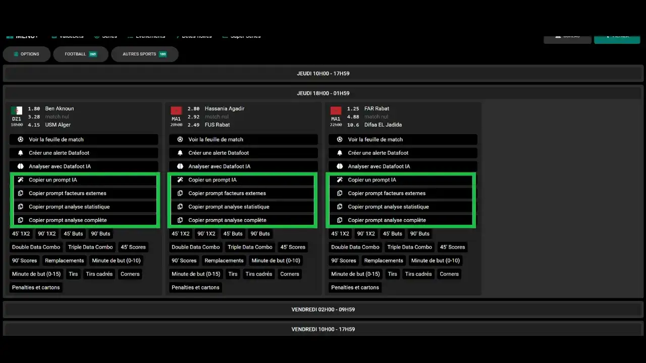Copy statistical analysis prompt icon for FAR Rabat
The image size is (646, 363).
coord(340,207)
